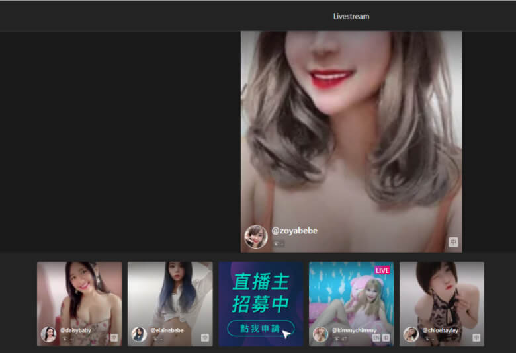Click the language badge on chloehayley thumbnail
The width and height of the screenshot is (516, 353).
tap(476, 337)
